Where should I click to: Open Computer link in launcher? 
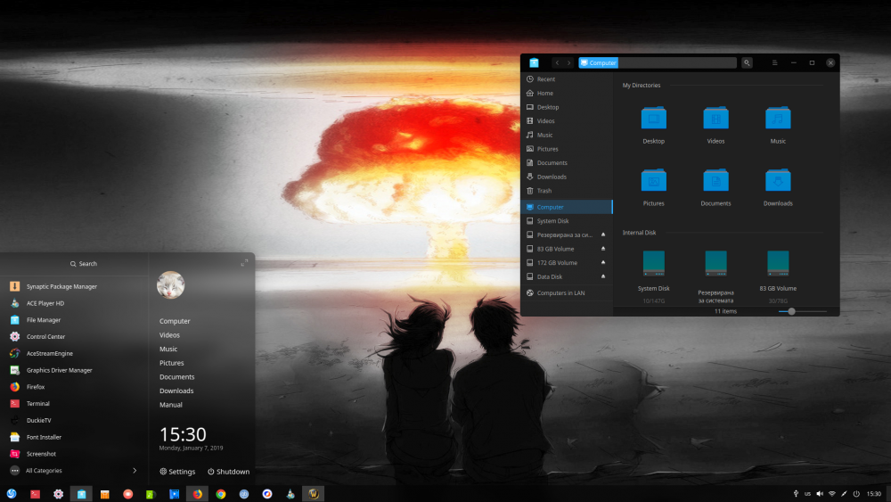coord(175,321)
